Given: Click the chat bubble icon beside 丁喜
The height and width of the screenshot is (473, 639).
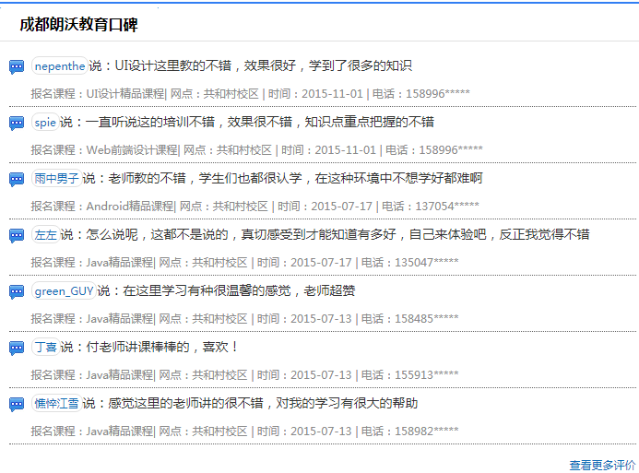Looking at the screenshot, I should click(17, 348).
